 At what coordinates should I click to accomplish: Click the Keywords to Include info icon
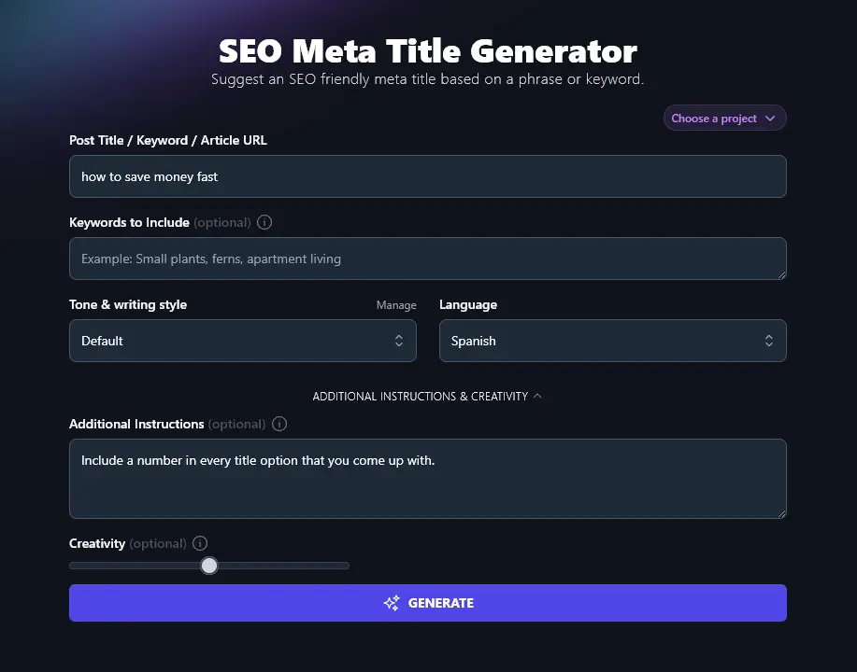(x=264, y=223)
